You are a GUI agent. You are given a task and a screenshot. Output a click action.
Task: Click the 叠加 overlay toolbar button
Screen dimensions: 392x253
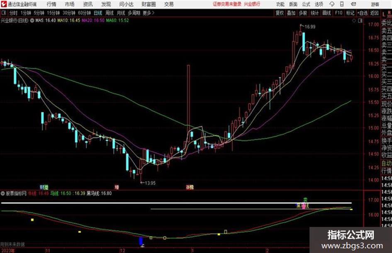(291, 13)
